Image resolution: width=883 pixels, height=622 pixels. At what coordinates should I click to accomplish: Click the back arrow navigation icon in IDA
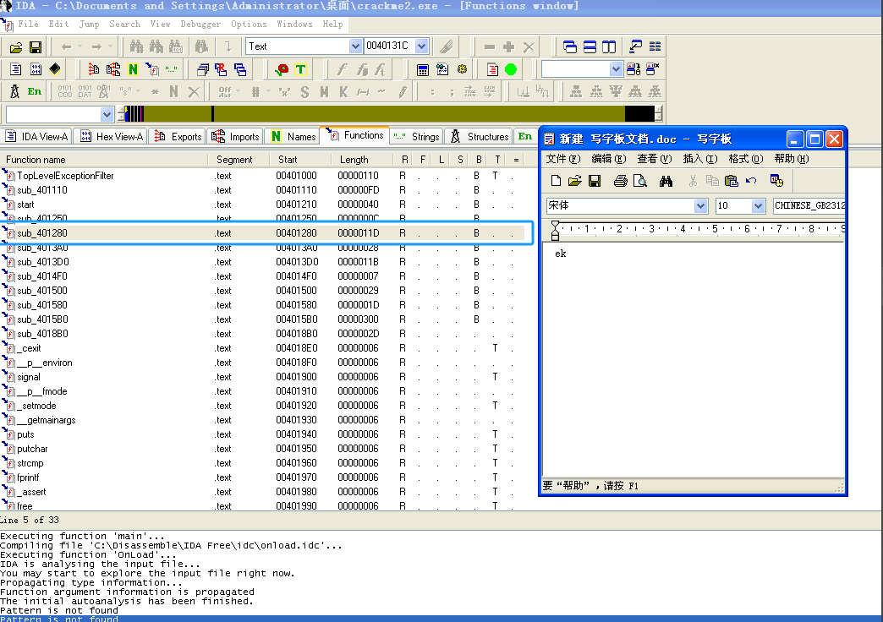pyautogui.click(x=67, y=47)
